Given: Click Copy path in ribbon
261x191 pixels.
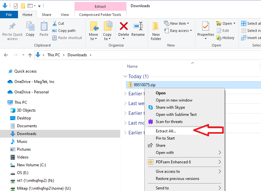Looking at the screenshot, I should [x=64, y=31].
